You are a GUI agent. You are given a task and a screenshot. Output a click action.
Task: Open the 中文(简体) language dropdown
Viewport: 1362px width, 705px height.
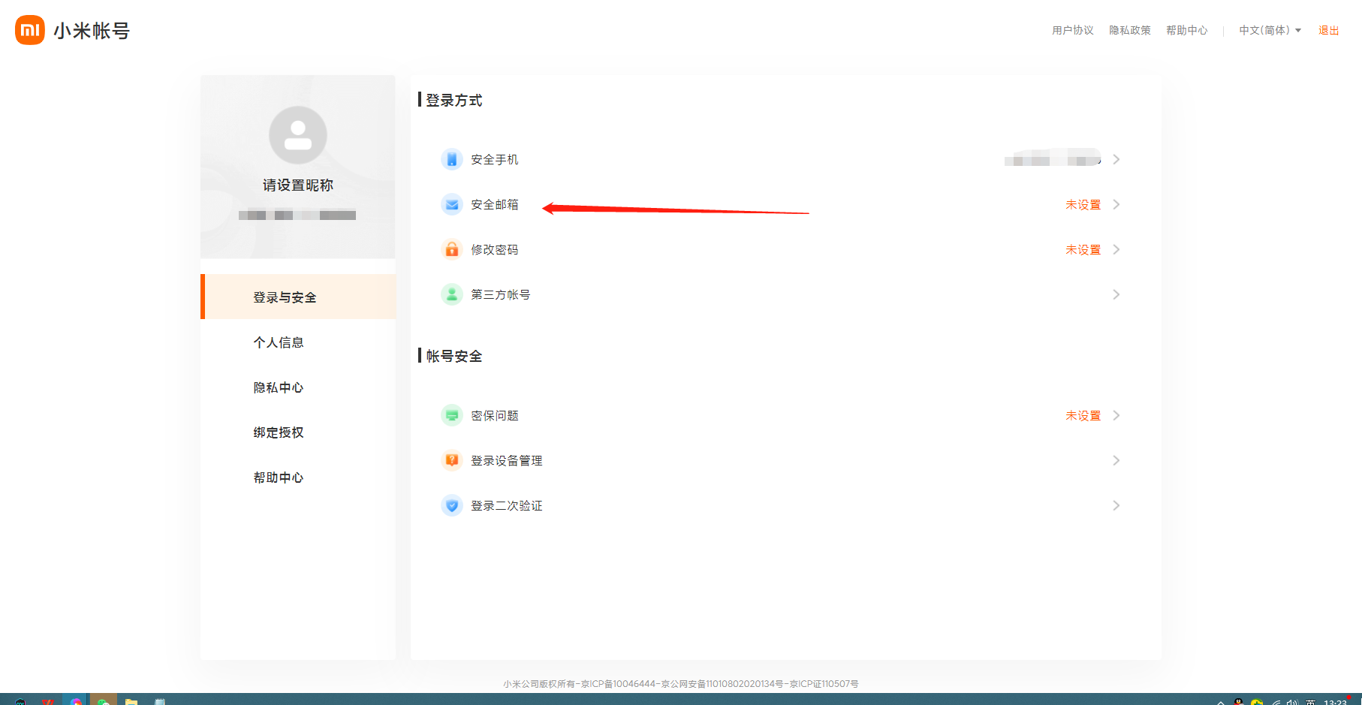(1270, 30)
